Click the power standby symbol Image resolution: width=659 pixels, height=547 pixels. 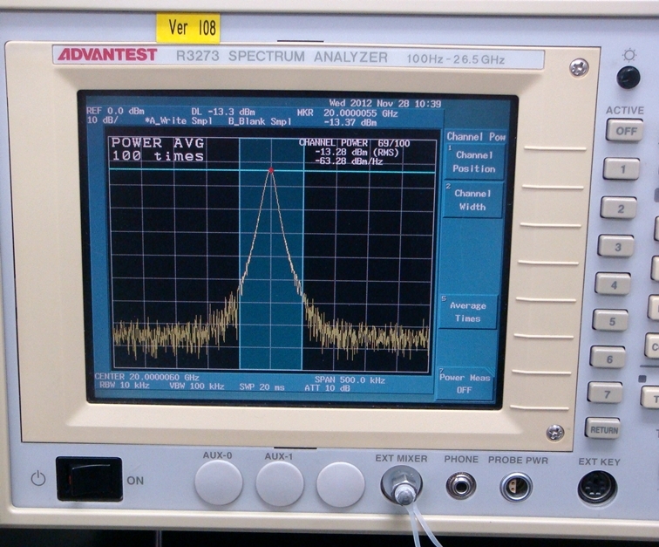click(38, 478)
